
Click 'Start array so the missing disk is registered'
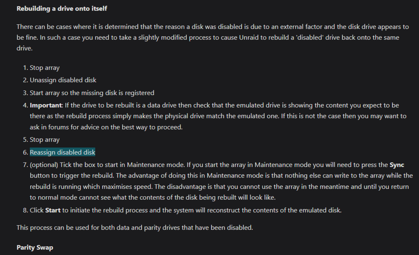(92, 93)
